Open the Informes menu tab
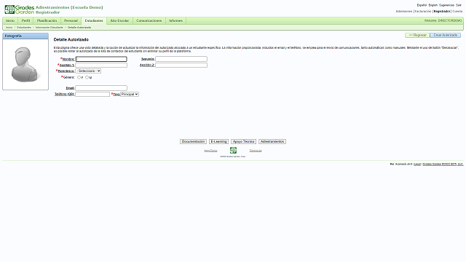Image resolution: width=466 pixels, height=262 pixels. coord(175,21)
